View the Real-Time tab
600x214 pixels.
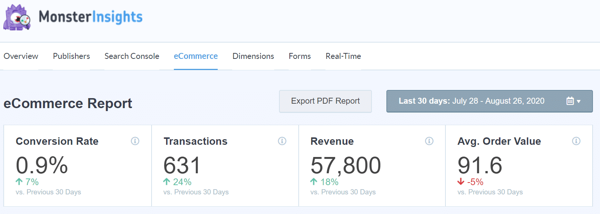pos(343,56)
